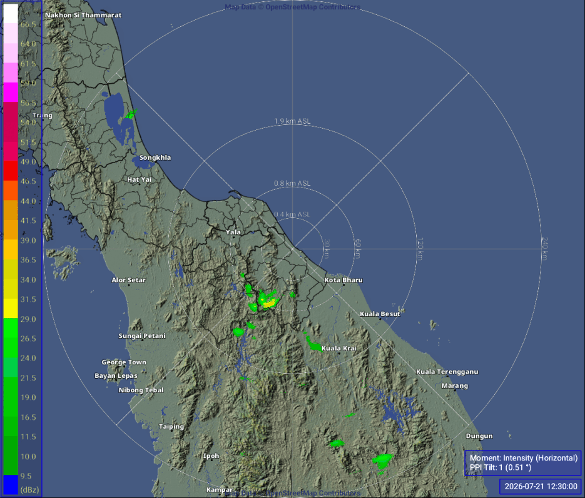Click the yellow 29.0 dBz legend swatch
The height and width of the screenshot is (498, 585).
point(11,308)
